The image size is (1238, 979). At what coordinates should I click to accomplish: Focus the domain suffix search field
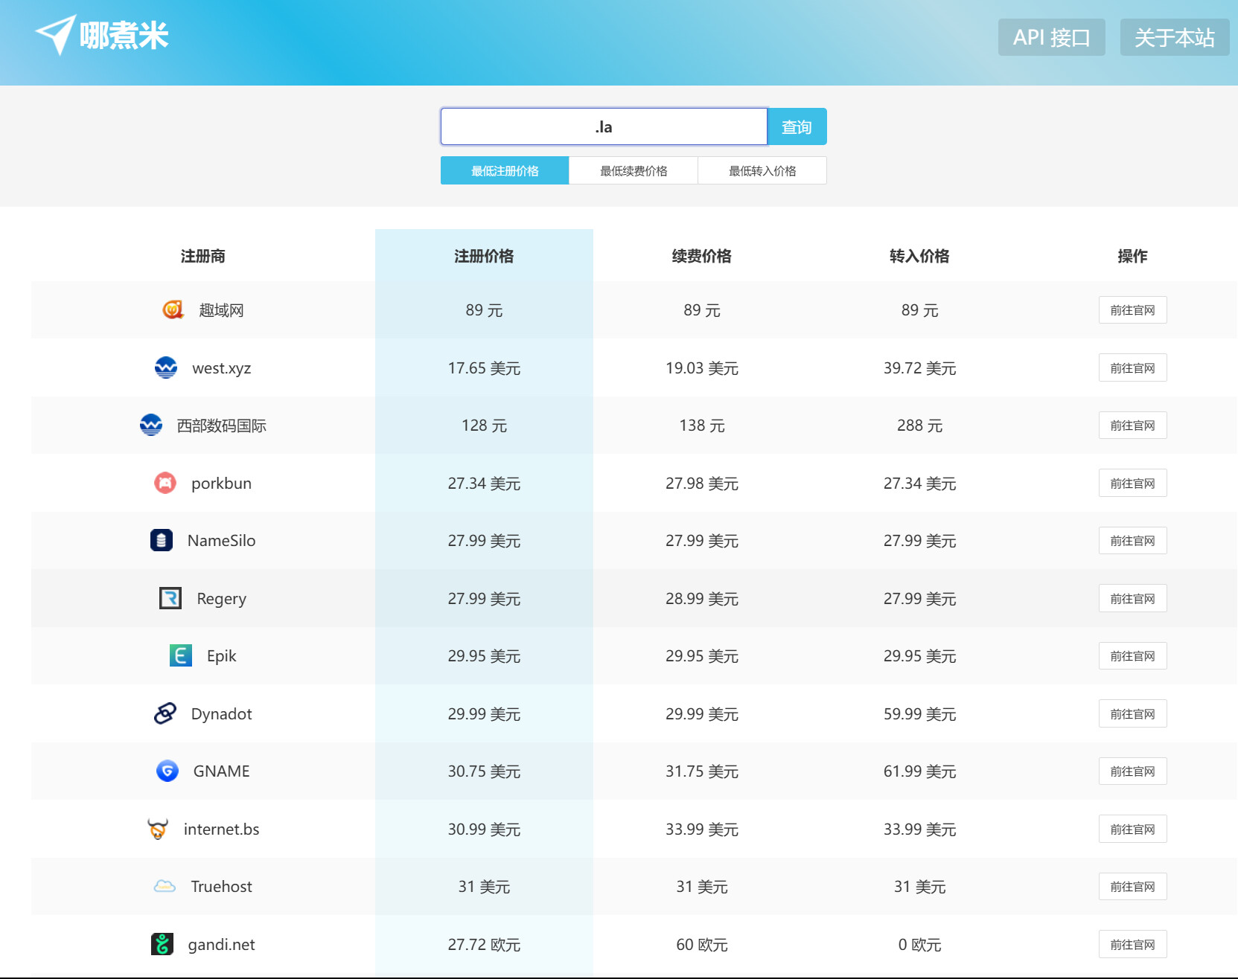pyautogui.click(x=604, y=126)
